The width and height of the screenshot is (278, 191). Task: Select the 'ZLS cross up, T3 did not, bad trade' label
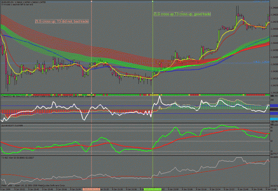[x=62, y=21]
